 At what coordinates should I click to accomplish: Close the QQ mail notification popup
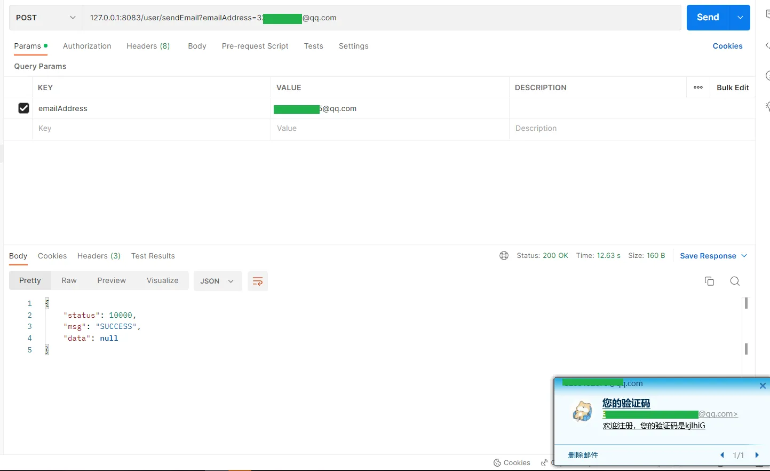click(763, 386)
